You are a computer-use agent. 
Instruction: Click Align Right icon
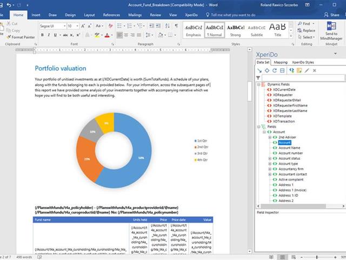coord(132,35)
